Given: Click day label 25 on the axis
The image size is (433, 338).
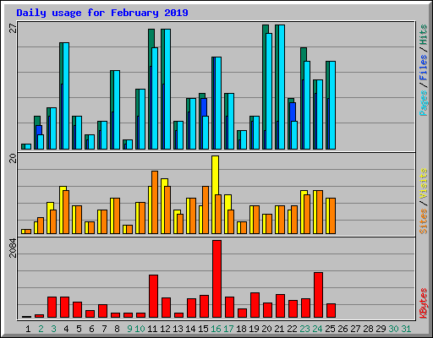Looking at the screenshot, I should 330,329.
